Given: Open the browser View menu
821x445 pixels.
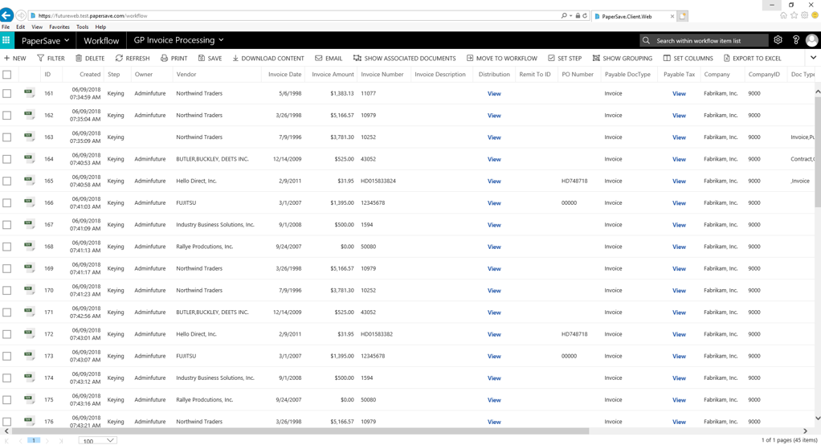Looking at the screenshot, I should [37, 27].
